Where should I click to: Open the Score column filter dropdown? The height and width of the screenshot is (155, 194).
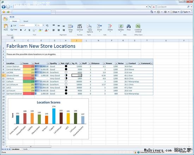[33, 63]
